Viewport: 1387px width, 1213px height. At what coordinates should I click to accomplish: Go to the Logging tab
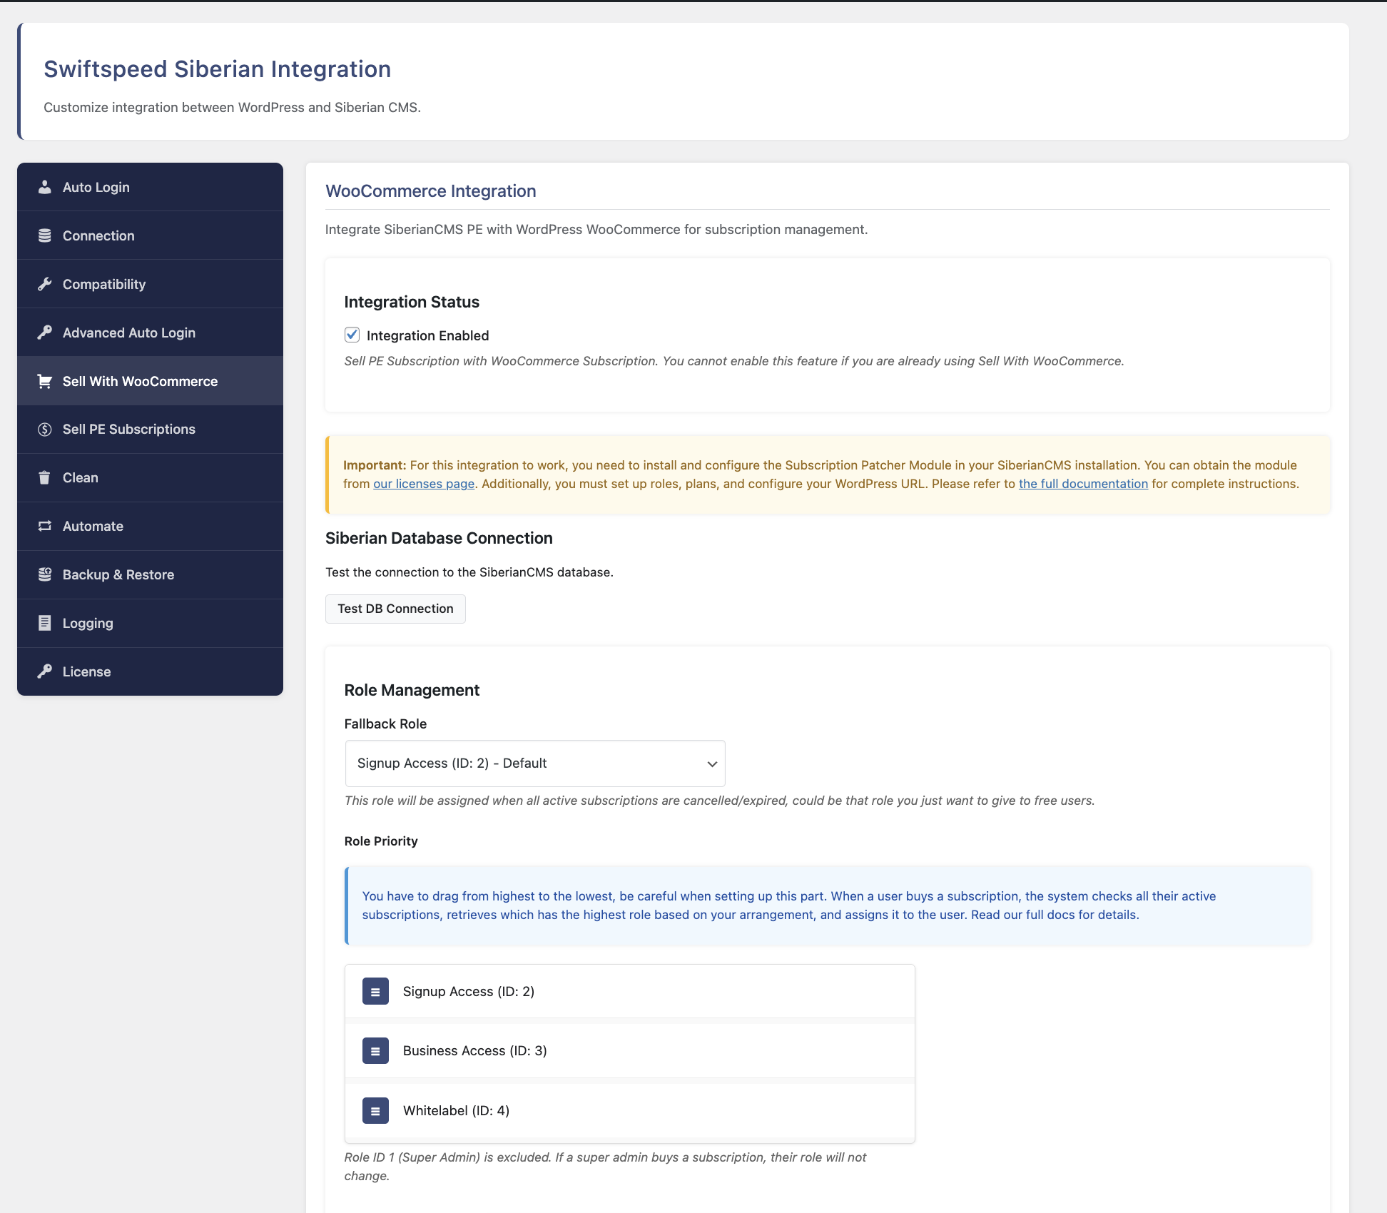click(x=150, y=624)
